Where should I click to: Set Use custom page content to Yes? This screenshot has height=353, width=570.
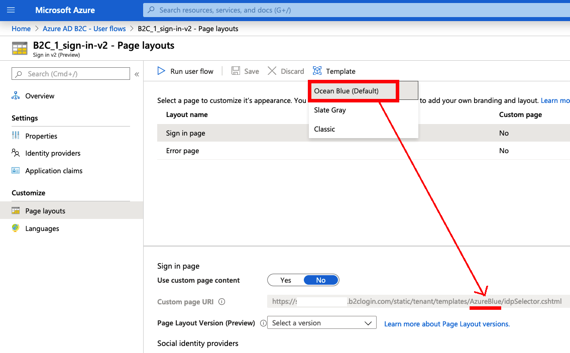[286, 280]
